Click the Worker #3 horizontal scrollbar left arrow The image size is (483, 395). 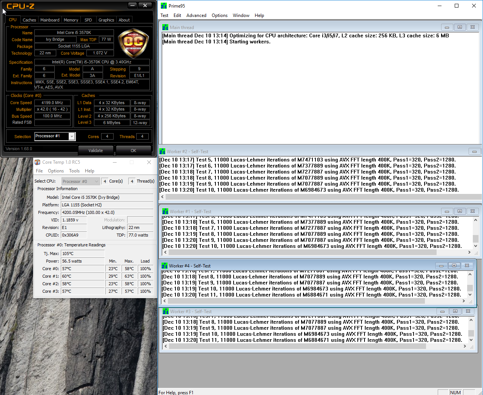166,346
